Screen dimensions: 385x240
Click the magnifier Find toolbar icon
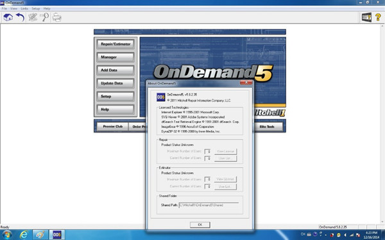tap(45, 17)
